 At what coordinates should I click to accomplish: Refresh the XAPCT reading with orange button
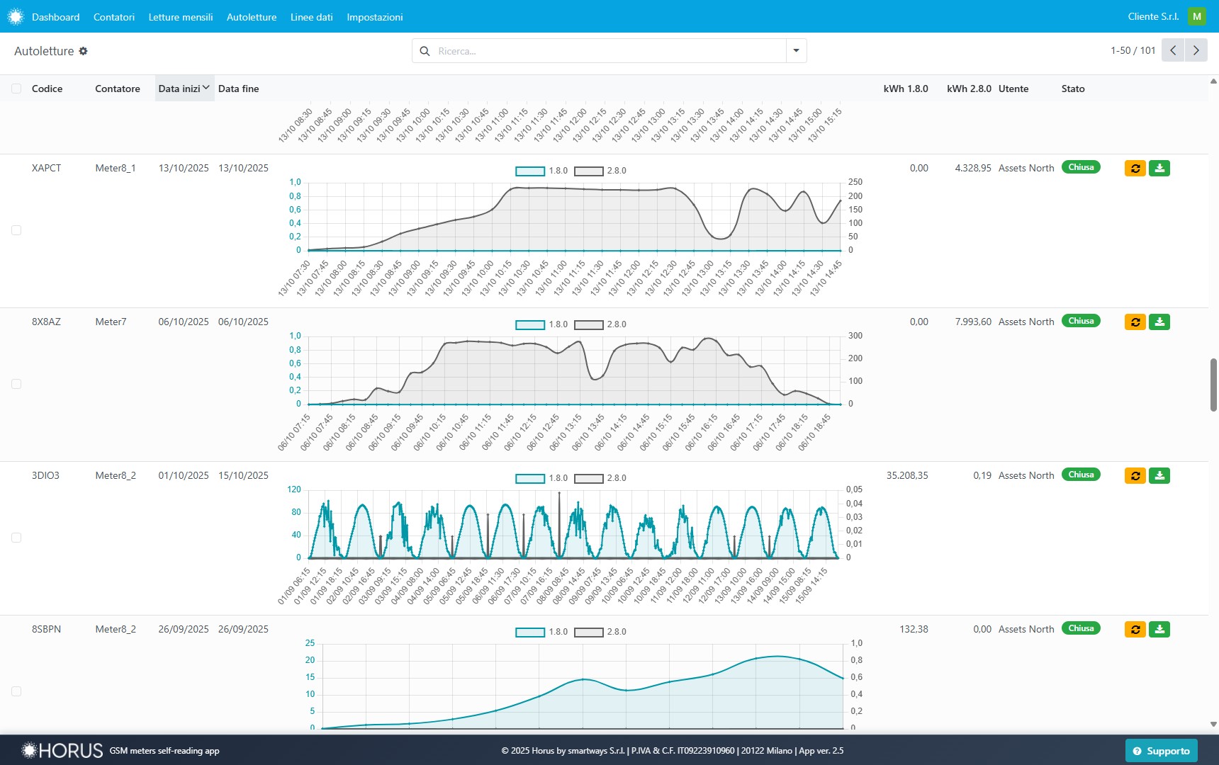(1135, 169)
